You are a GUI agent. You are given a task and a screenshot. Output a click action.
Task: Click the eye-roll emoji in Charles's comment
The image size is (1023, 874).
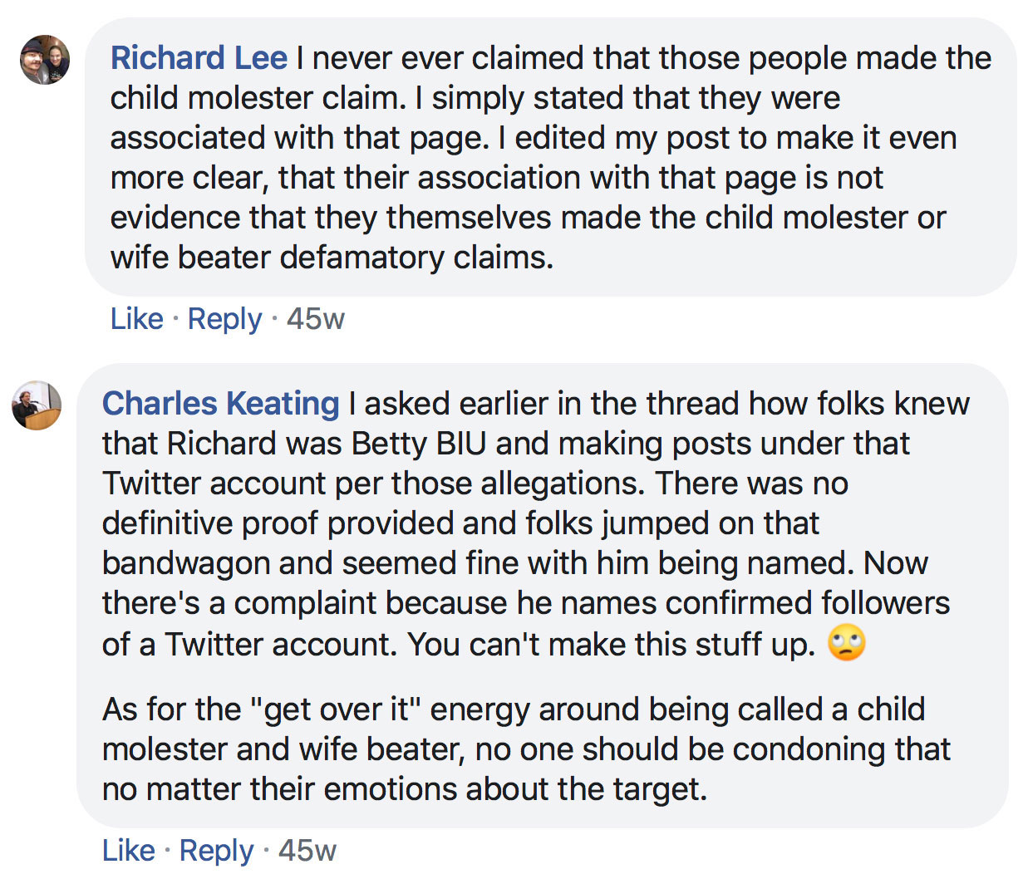[x=846, y=643]
